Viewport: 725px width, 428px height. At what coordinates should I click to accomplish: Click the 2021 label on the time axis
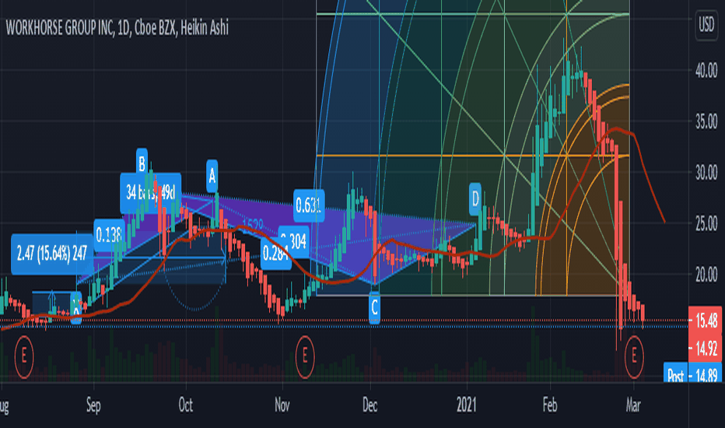click(x=467, y=405)
